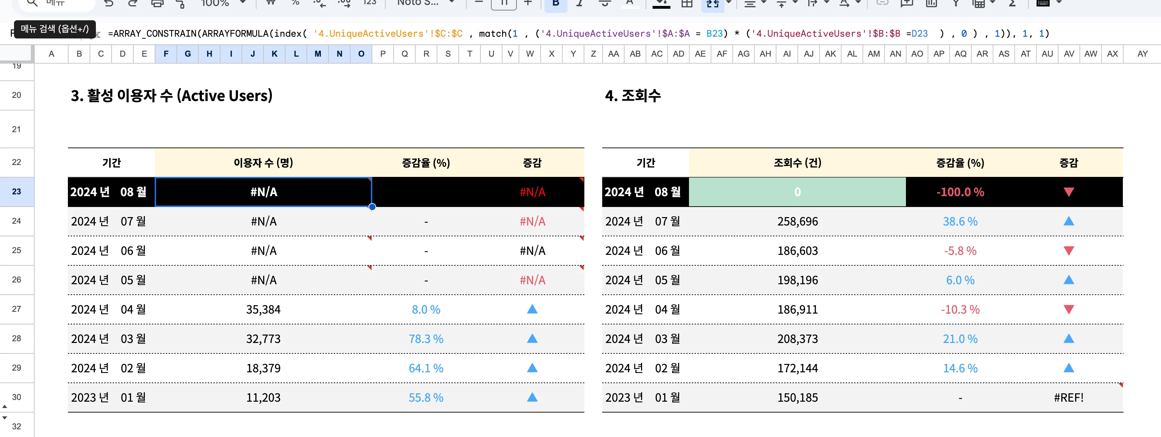Image resolution: width=1161 pixels, height=437 pixels.
Task: Open the borders tool
Action: click(687, 3)
